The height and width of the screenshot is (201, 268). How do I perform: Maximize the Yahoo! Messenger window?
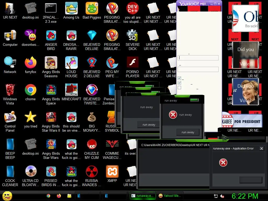click(x=215, y=4)
